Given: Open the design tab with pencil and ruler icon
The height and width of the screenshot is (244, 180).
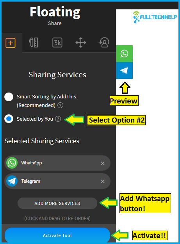Looking at the screenshot, I should click(34, 43).
